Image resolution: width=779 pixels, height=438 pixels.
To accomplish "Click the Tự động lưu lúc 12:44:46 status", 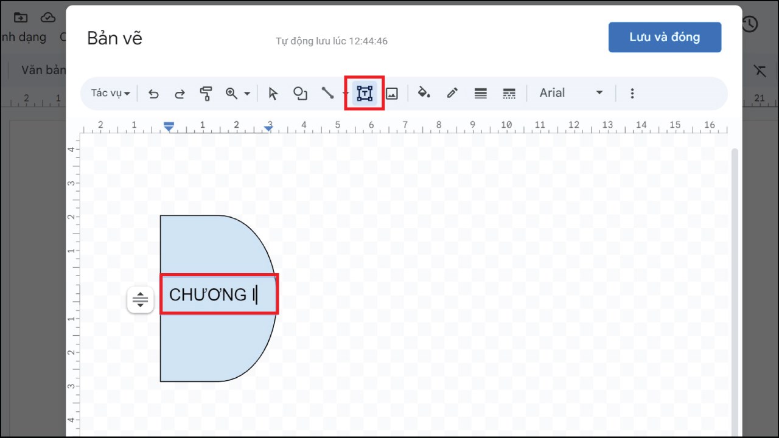I will tap(332, 41).
